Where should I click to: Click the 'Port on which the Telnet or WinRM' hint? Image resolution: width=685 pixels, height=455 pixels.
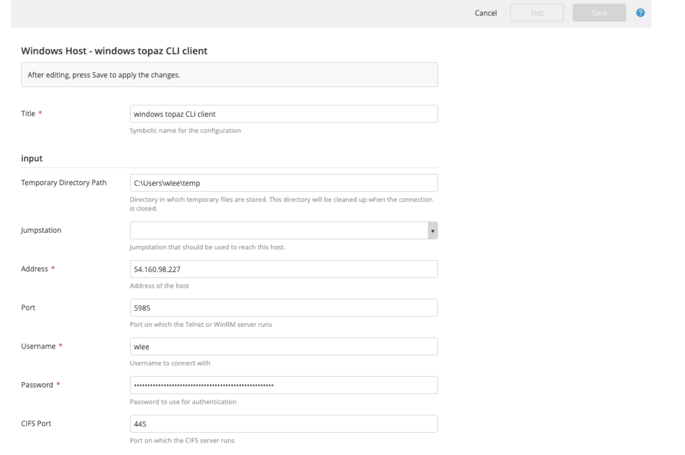(201, 325)
